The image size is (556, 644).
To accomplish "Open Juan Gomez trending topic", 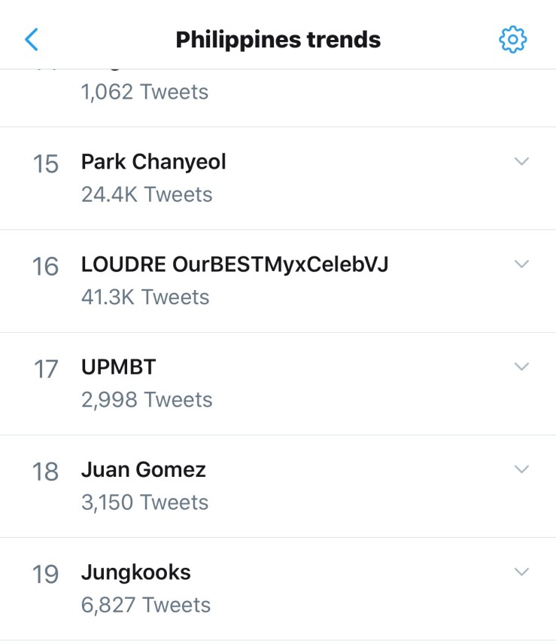I will [x=143, y=469].
